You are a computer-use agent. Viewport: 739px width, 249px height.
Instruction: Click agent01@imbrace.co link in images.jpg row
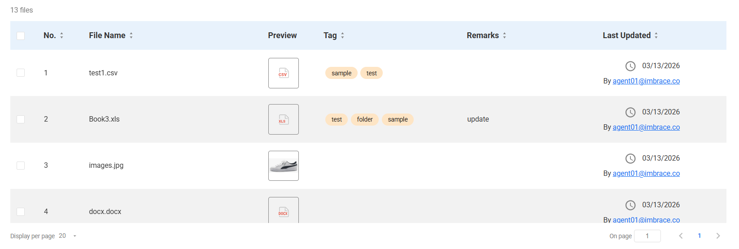coord(646,174)
